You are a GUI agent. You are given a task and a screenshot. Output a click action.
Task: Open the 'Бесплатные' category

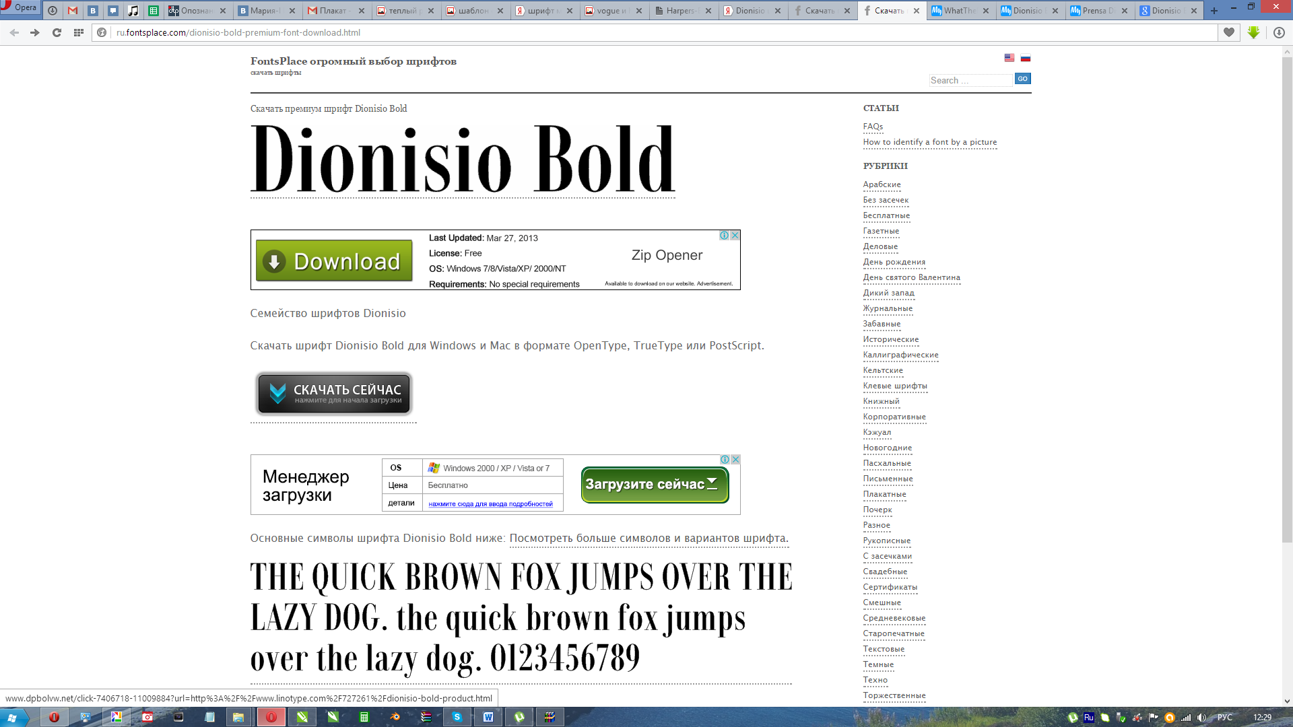886,215
